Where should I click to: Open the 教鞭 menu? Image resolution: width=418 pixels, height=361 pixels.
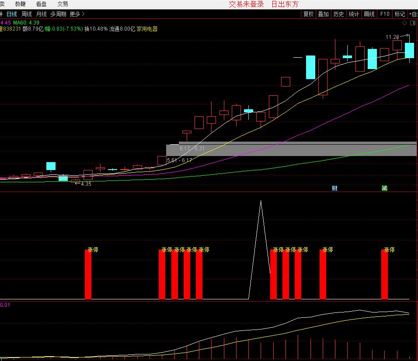pos(20,4)
